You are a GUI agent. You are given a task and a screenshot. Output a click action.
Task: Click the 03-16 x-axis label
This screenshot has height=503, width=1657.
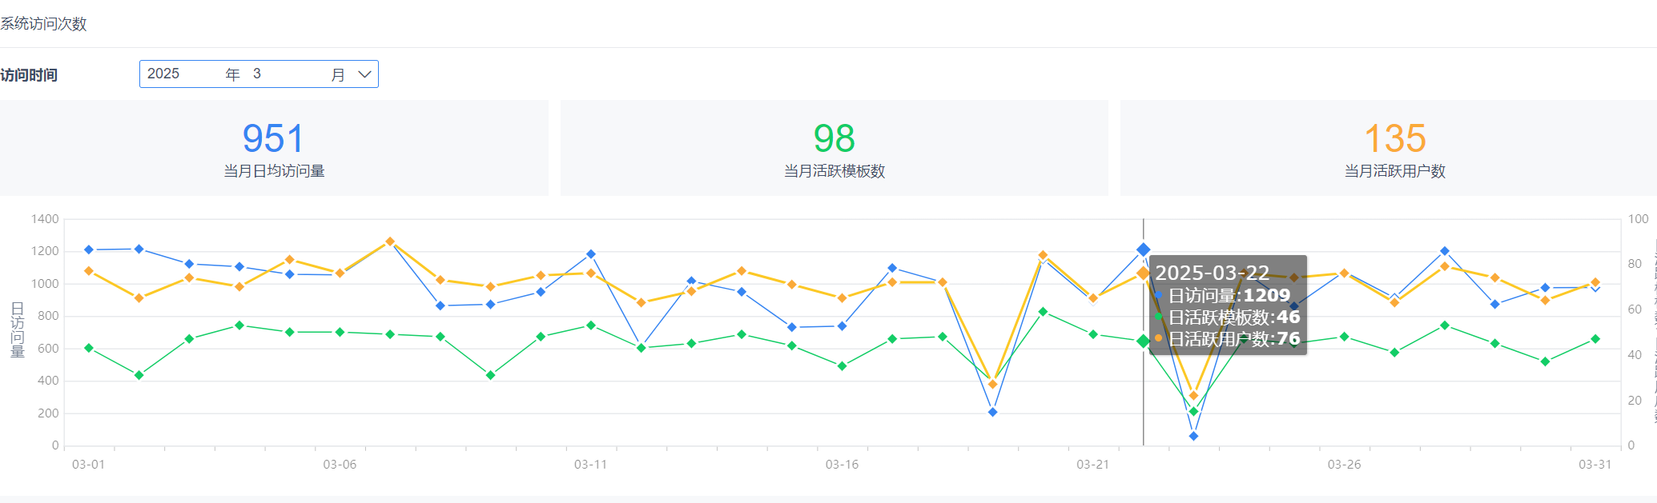coord(842,465)
